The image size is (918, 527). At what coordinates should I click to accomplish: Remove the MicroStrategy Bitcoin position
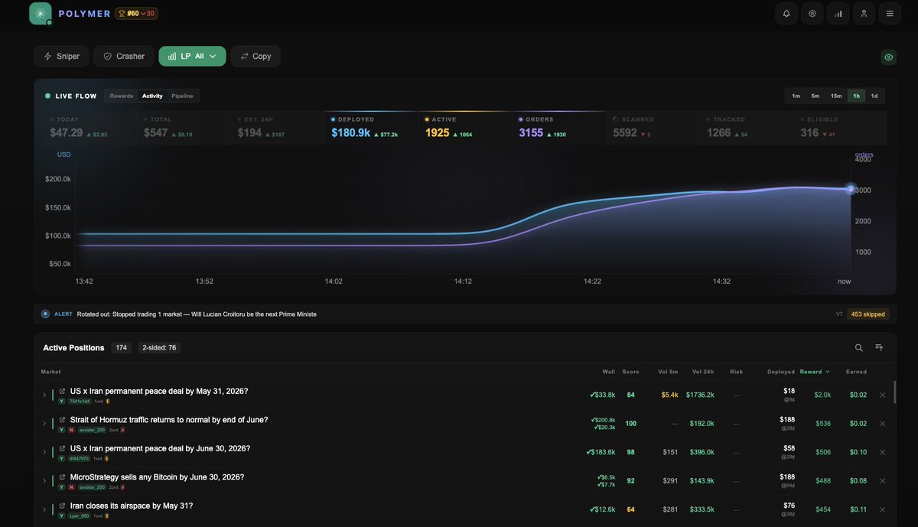(x=882, y=481)
